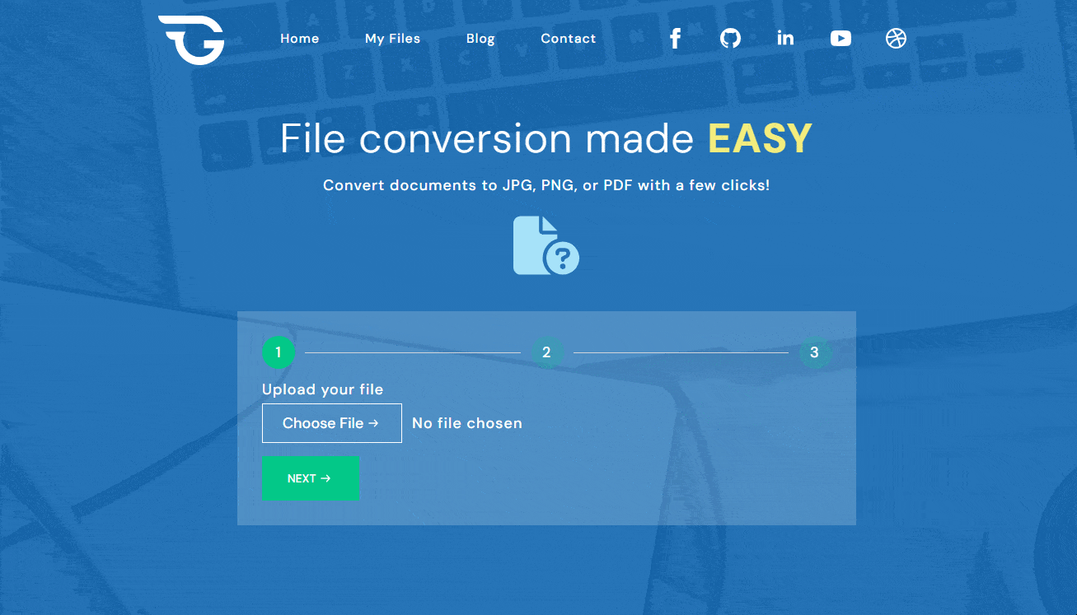Select step 2 circle in progress bar

tap(546, 352)
